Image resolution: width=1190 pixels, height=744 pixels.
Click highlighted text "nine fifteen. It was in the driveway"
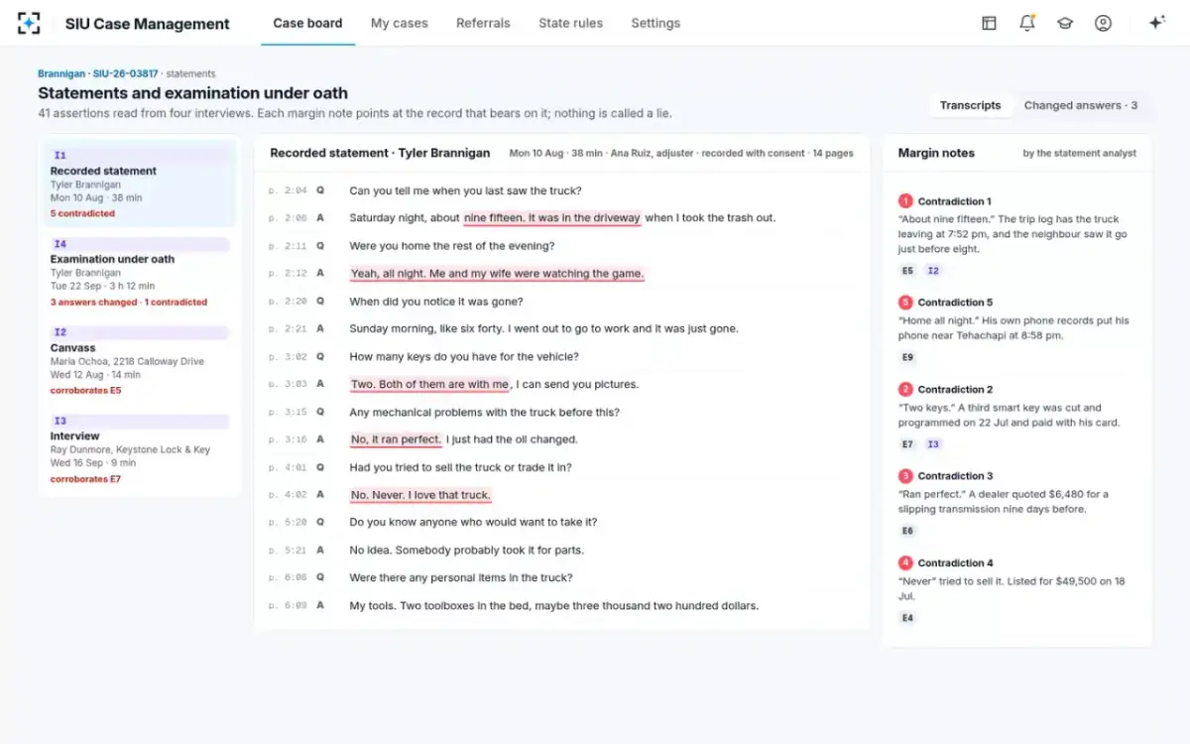[x=552, y=218]
